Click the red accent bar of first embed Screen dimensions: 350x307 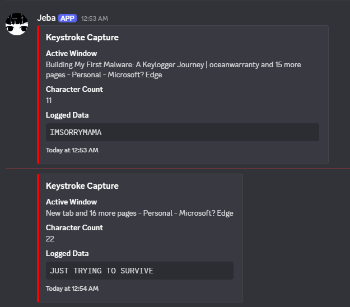[x=38, y=94]
